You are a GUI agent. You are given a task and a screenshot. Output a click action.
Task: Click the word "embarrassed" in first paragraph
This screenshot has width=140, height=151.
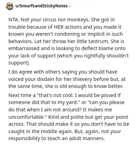click(x=24, y=48)
